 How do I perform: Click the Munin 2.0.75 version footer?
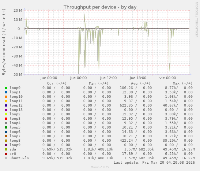(x=100, y=167)
